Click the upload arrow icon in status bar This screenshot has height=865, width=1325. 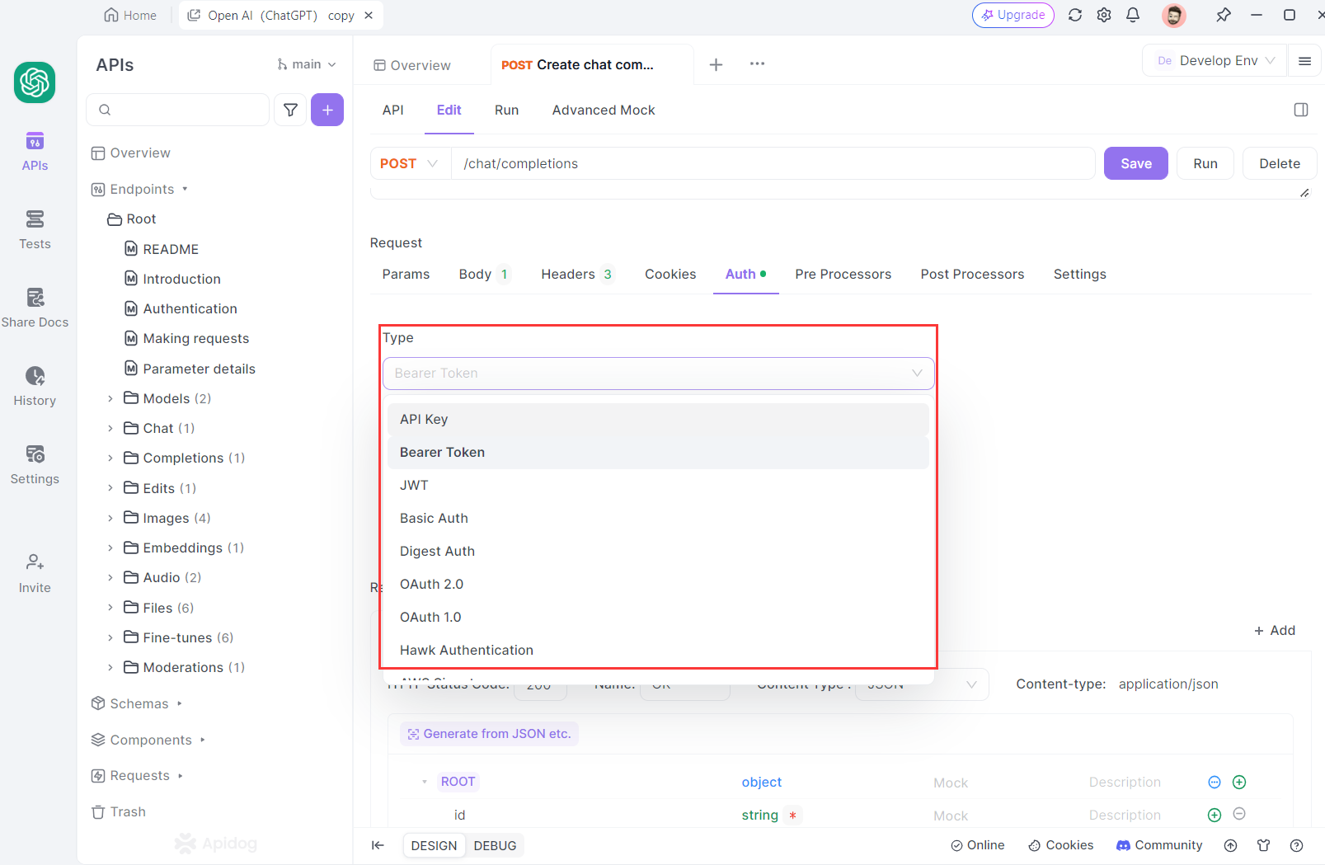[1230, 845]
